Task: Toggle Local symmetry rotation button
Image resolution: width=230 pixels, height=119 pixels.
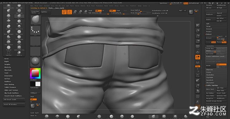Action: pos(197,57)
